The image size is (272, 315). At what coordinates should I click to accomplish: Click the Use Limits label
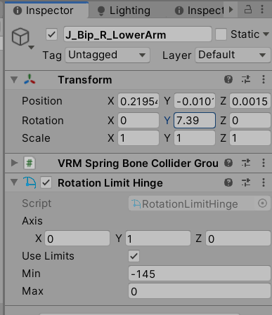48,256
